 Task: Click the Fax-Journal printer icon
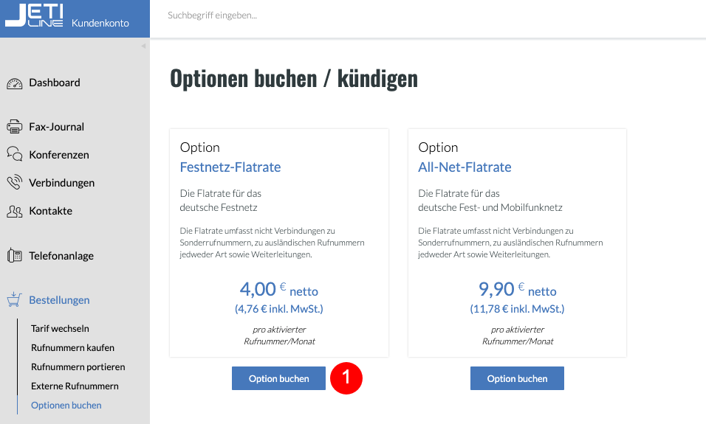click(x=15, y=127)
